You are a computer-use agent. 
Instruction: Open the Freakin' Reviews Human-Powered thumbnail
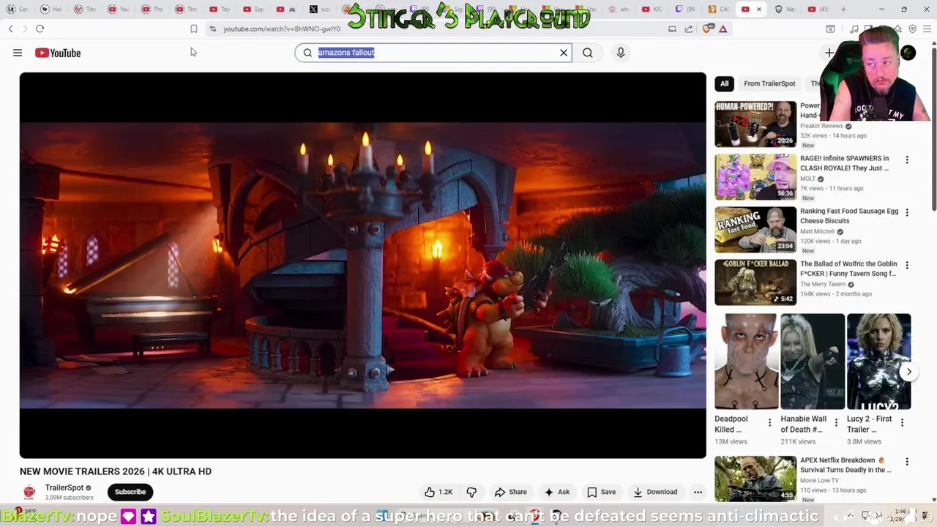[755, 124]
